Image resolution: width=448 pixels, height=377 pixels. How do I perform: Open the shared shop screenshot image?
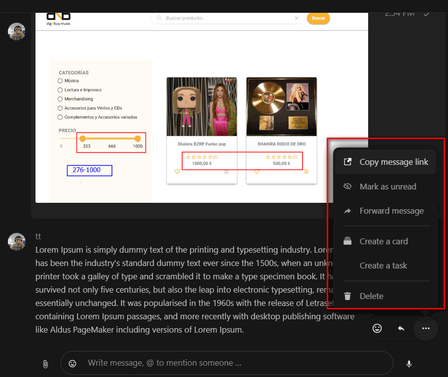click(x=202, y=108)
